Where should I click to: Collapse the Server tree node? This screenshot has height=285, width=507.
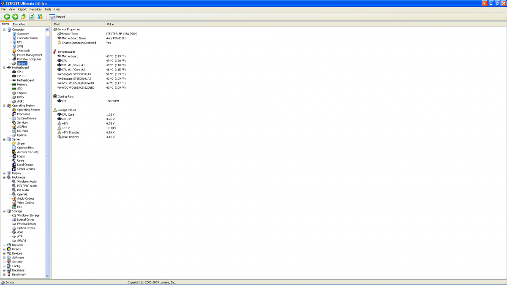coord(4,139)
